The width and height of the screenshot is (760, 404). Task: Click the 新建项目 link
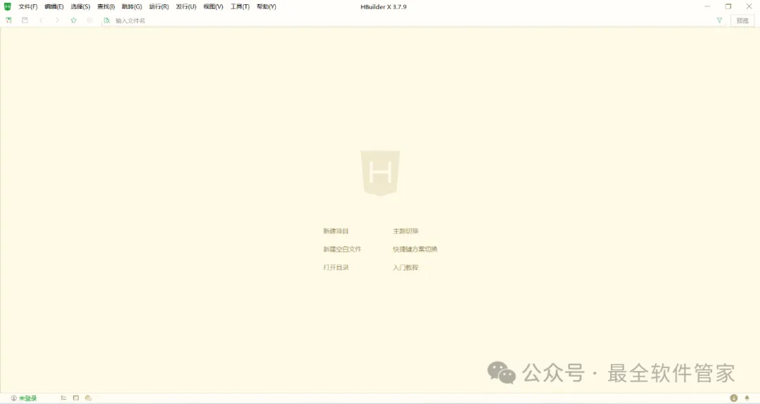(336, 231)
